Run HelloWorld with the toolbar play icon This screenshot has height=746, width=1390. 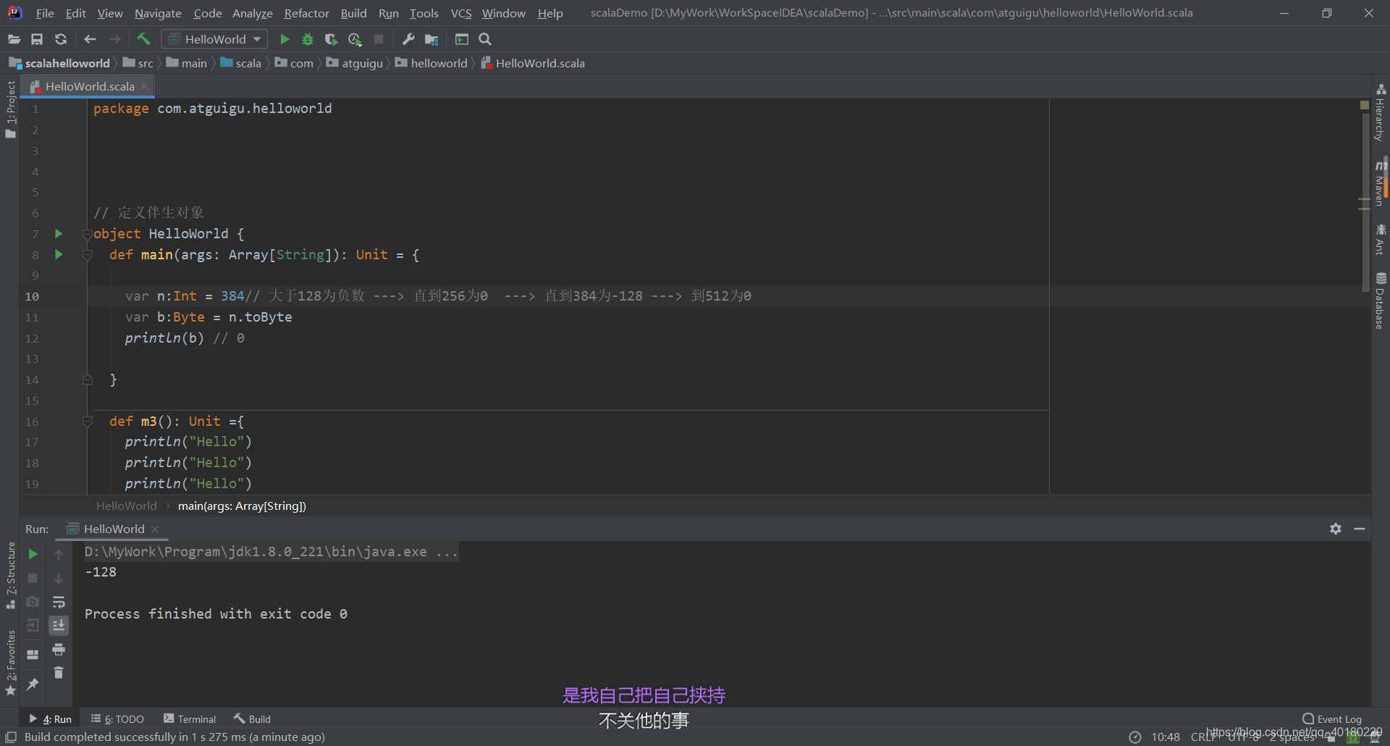[285, 39]
